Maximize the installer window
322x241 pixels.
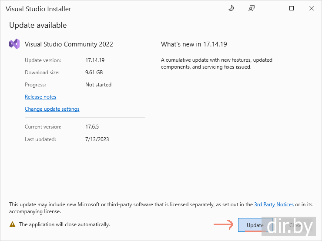292,9
